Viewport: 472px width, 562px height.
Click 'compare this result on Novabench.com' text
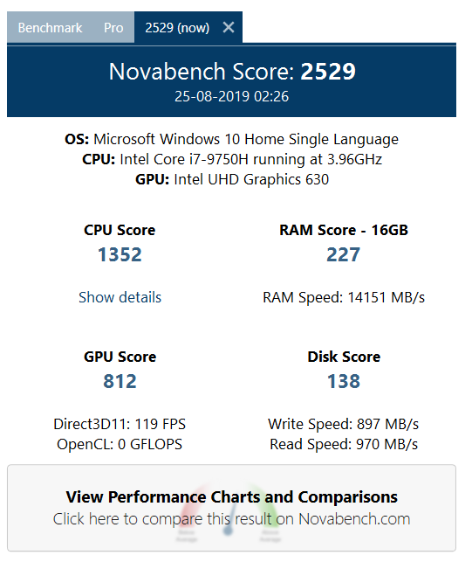(276, 519)
